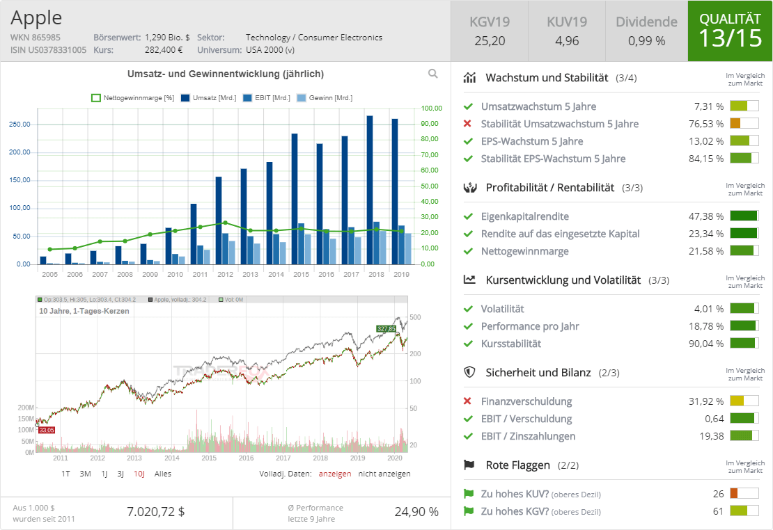
Task: Click the checkmark next to Rendite auf das eingesetzte Kapital
Action: [469, 234]
